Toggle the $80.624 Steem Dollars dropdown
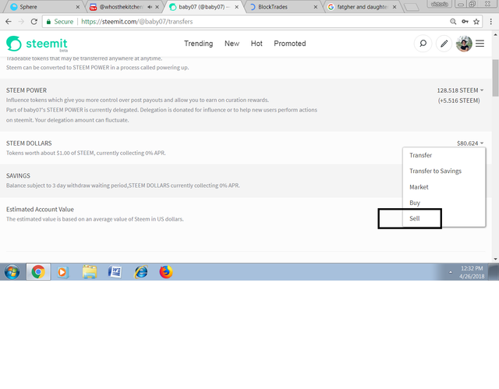Image resolution: width=499 pixels, height=389 pixels. click(470, 143)
